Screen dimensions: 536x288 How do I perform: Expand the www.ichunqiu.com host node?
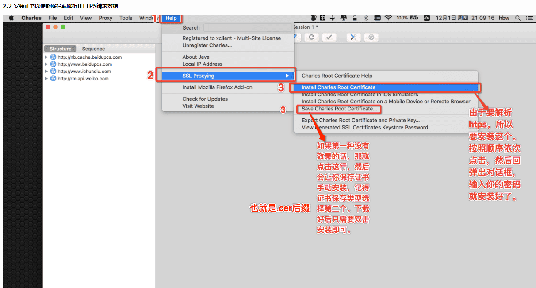point(46,71)
